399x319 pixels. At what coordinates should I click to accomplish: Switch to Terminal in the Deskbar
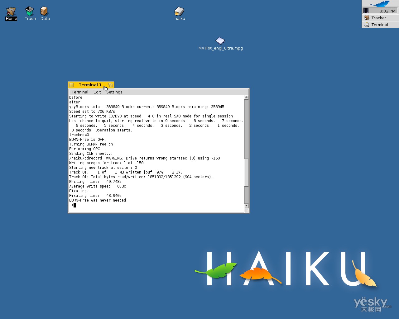point(380,25)
